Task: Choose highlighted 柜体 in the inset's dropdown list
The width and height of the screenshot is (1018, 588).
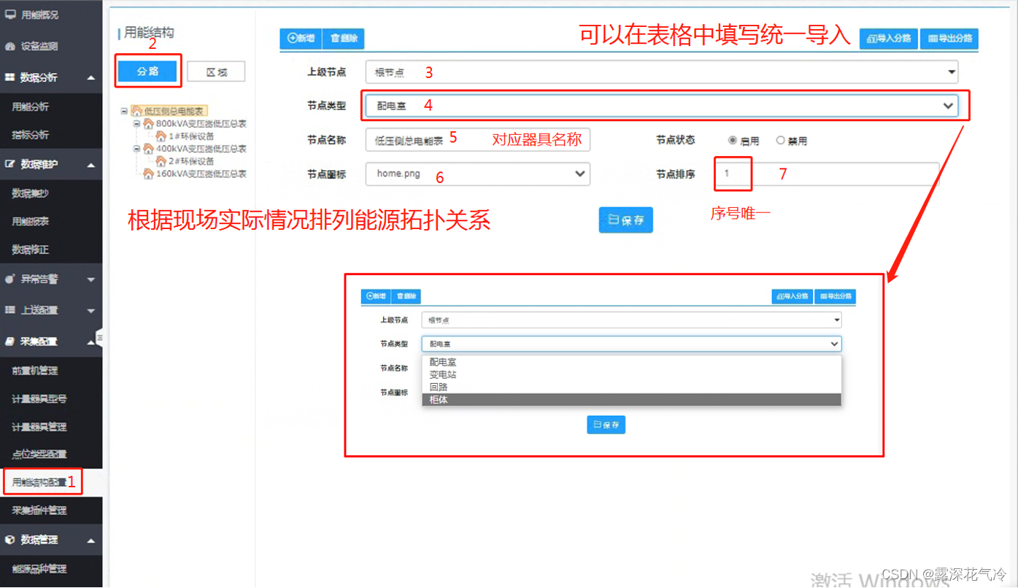Action: 631,400
